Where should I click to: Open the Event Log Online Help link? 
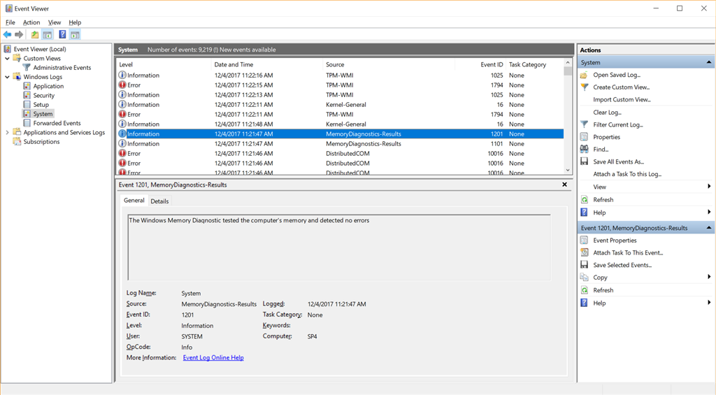pyautogui.click(x=213, y=357)
